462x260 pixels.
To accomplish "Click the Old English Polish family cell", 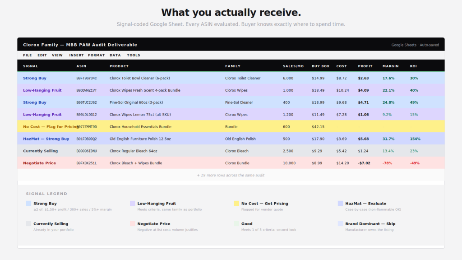I will tap(240, 139).
